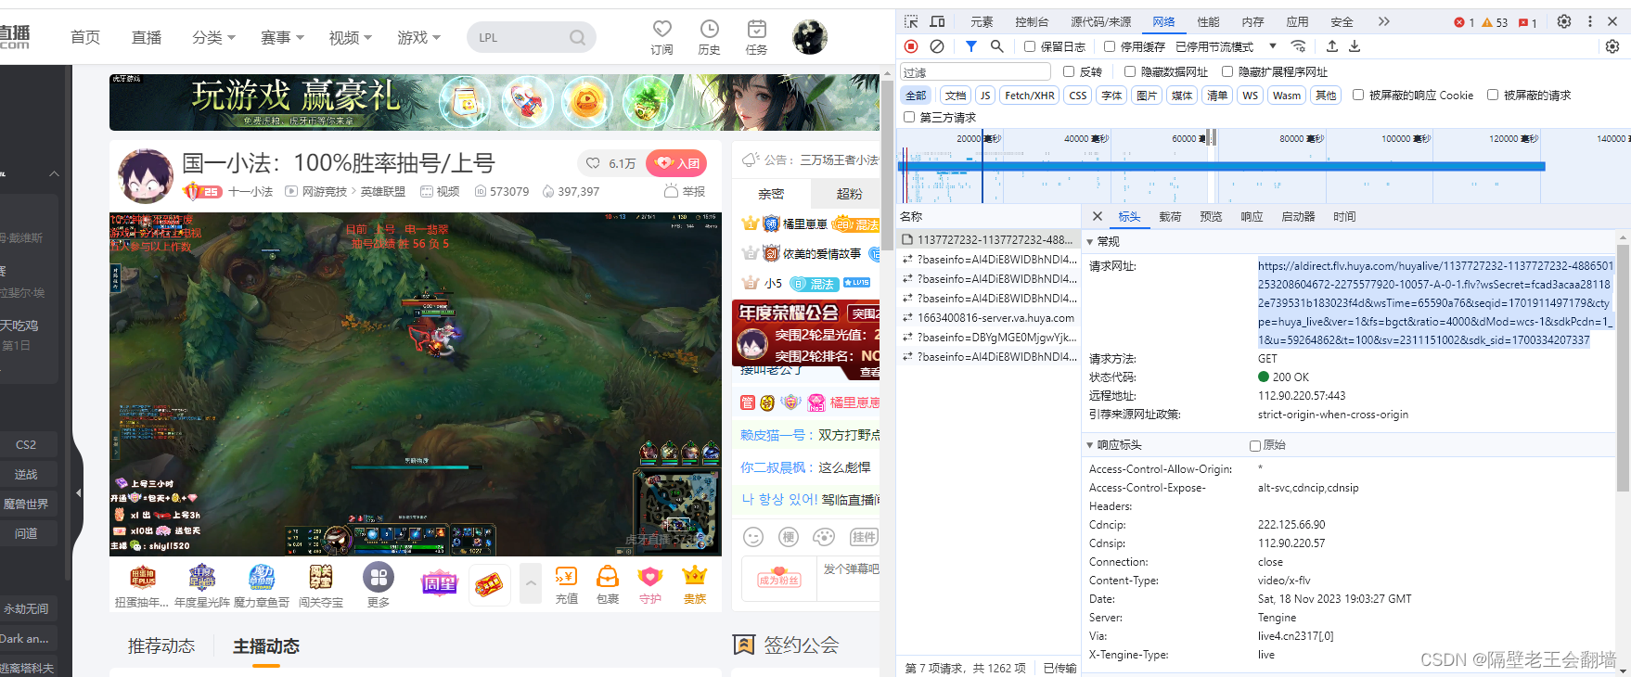Open DevTools settings gear
Viewport: 1631px width, 677px height.
click(x=1564, y=21)
